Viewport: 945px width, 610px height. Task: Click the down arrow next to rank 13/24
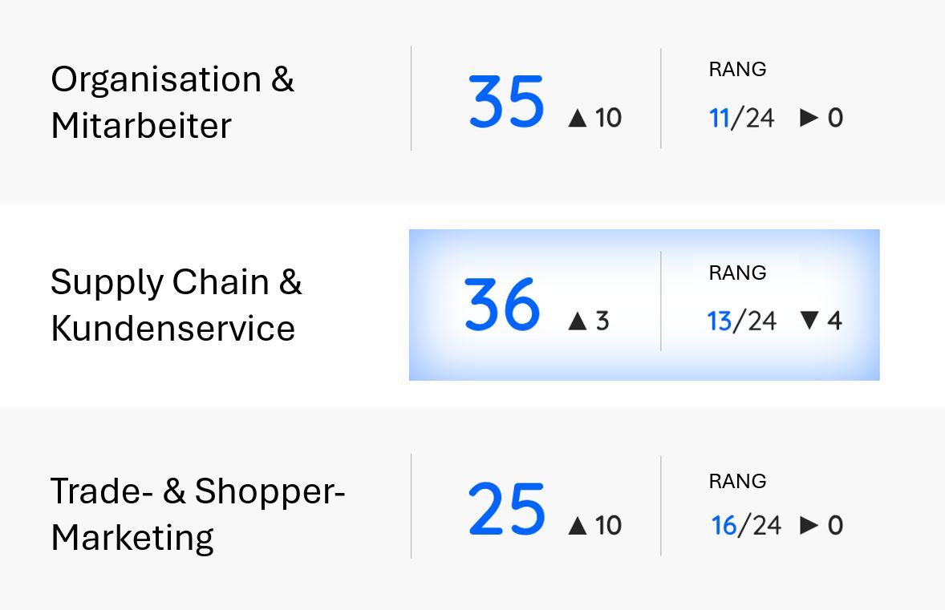pyautogui.click(x=809, y=321)
